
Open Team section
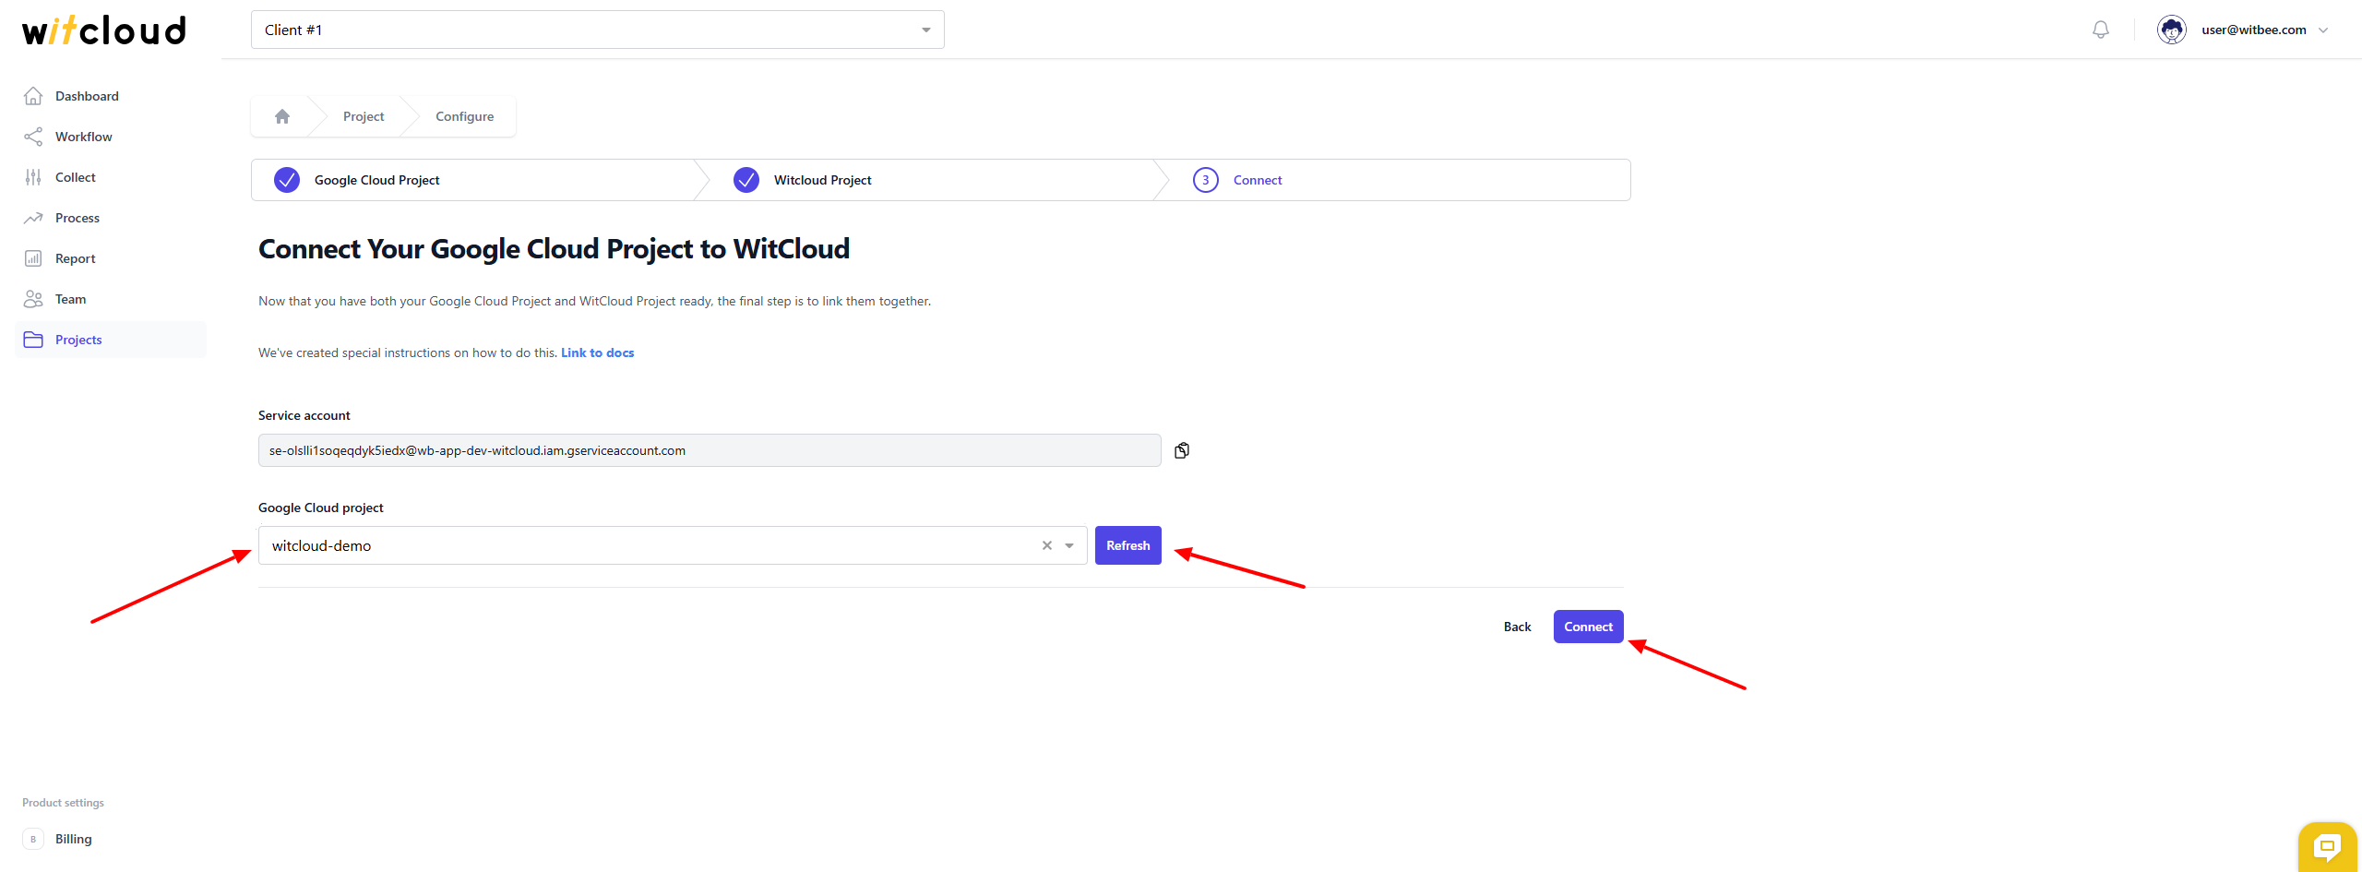pos(71,299)
